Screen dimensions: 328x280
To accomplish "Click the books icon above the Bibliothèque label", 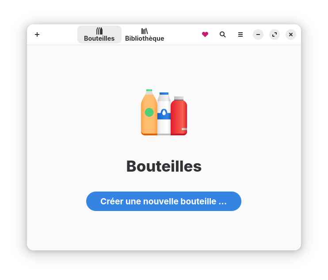I will coord(145,31).
